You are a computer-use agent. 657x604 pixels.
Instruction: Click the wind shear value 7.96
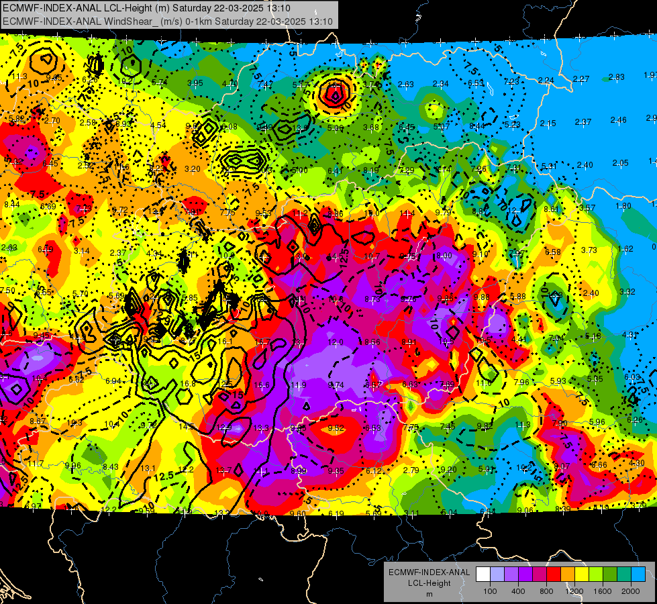(521, 382)
